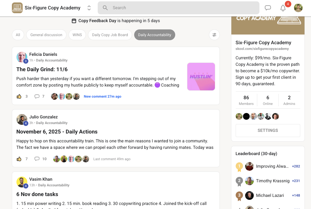Click New comment 27m ago link

tap(103, 97)
